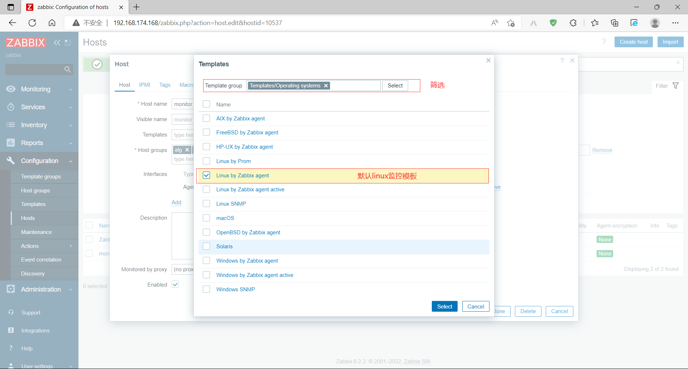Check the HP-UX by Zabbix agent checkbox
688x369 pixels.
click(x=206, y=147)
